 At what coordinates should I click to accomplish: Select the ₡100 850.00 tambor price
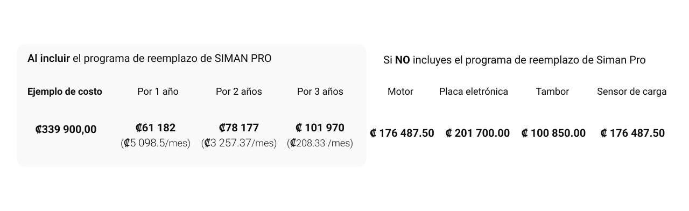553,133
